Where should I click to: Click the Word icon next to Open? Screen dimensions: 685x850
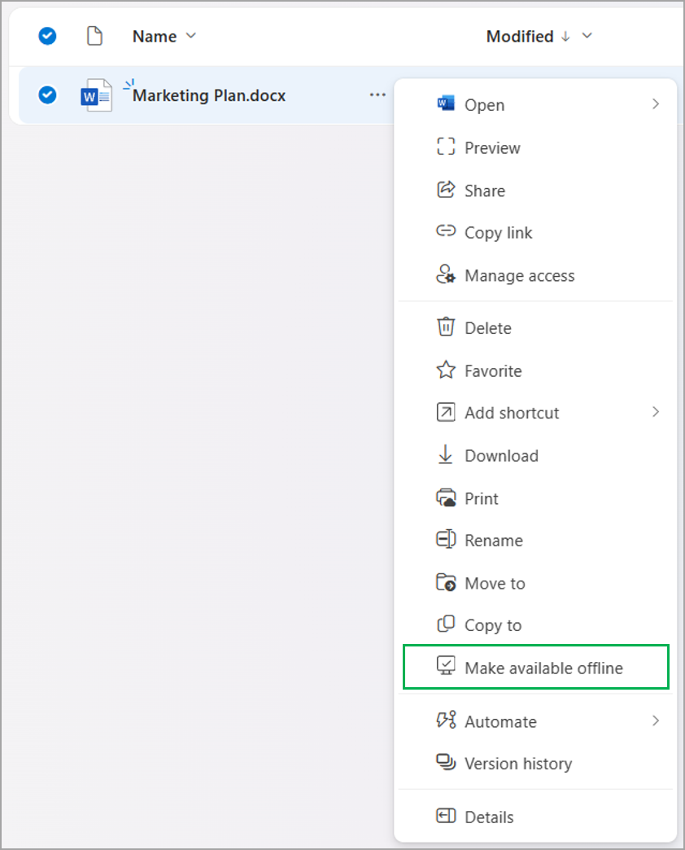pos(446,103)
